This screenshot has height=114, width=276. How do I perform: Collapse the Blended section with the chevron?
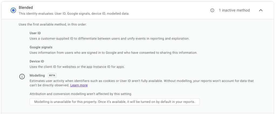261,10
